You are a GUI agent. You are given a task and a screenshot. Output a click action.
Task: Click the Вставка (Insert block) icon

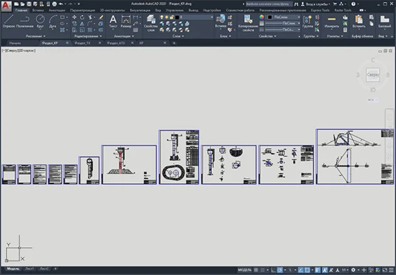220,21
